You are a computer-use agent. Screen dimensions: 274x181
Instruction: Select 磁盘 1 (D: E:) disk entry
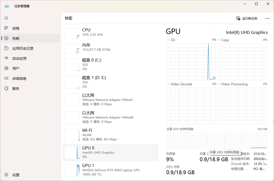[x=111, y=82]
